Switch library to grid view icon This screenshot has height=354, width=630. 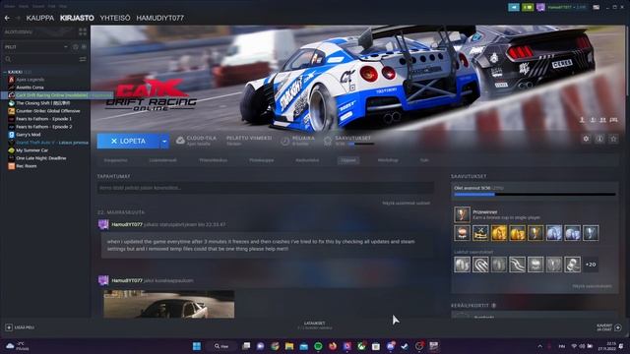pyautogui.click(x=83, y=32)
